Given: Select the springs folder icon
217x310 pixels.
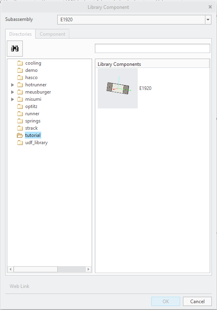Looking at the screenshot, I should point(20,121).
